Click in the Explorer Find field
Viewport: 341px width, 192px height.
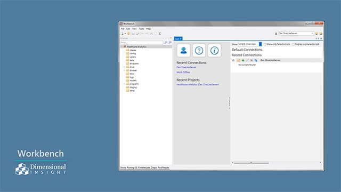(x=142, y=43)
